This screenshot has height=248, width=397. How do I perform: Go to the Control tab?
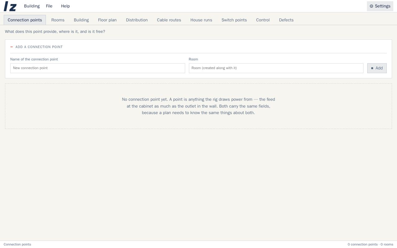(x=263, y=20)
